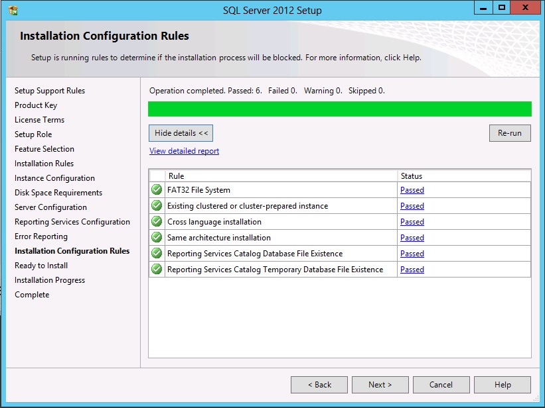Click check icon for Reporting Services Catalog Database File Existence
Image resolution: width=545 pixels, height=408 pixels.
(157, 253)
